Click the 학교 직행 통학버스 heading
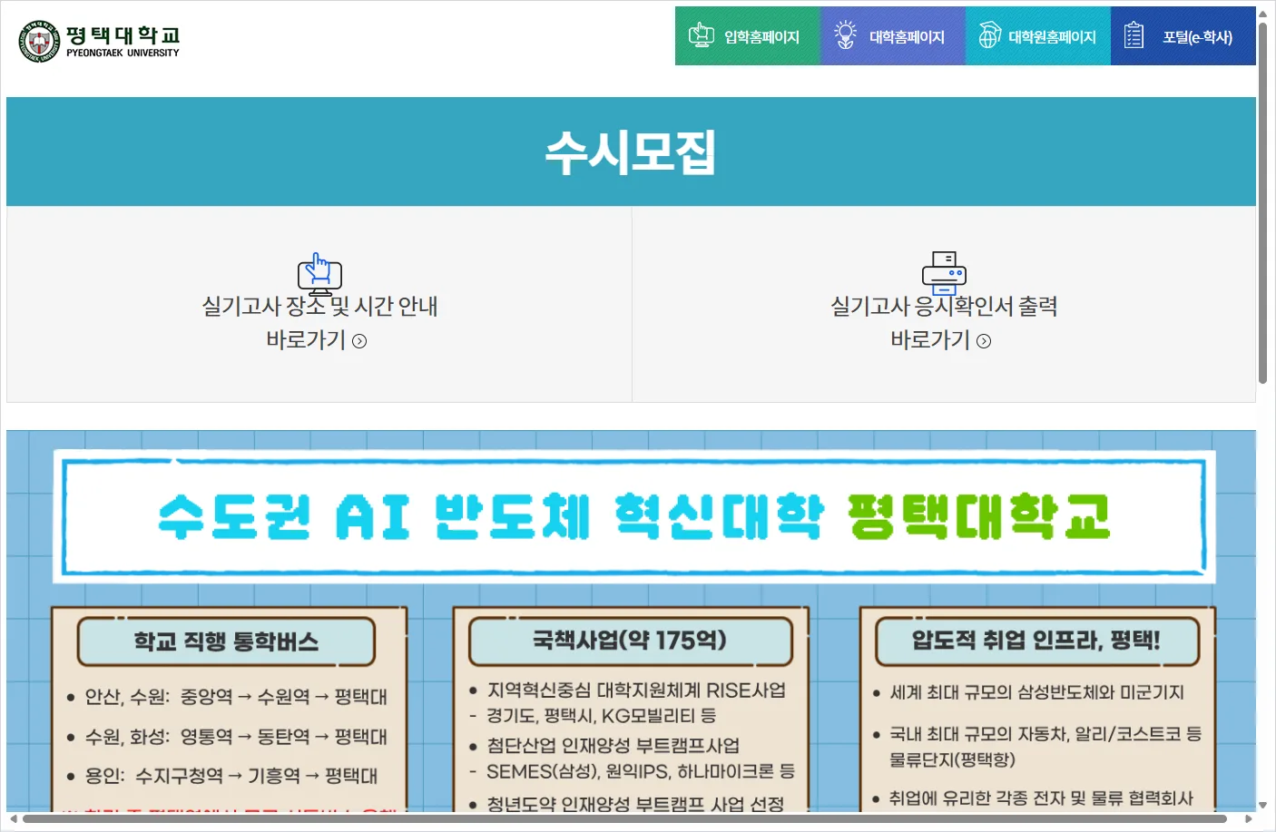The image size is (1276, 832). (226, 641)
